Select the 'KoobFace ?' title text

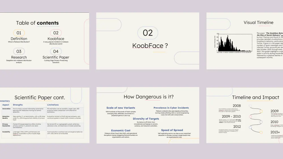(150, 46)
